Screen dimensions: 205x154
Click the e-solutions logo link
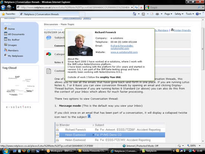(19, 107)
